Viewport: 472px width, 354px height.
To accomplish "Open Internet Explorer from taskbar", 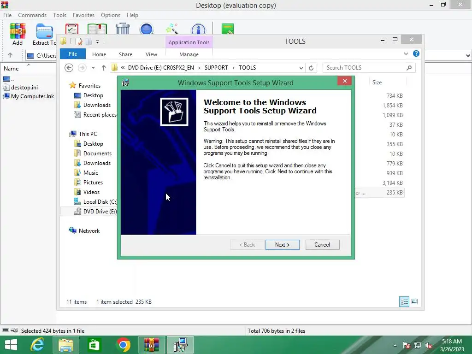I will [37, 345].
